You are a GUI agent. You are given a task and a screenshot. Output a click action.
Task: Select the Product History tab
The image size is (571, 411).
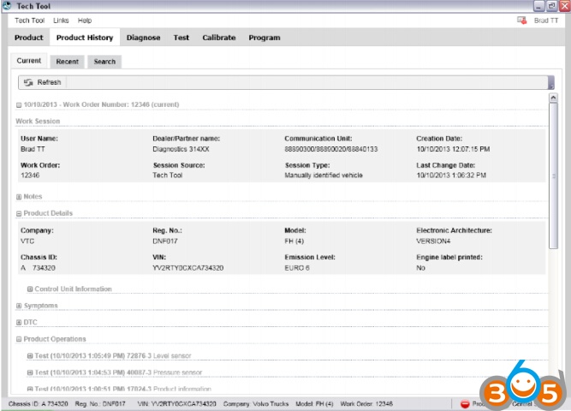pyautogui.click(x=85, y=38)
